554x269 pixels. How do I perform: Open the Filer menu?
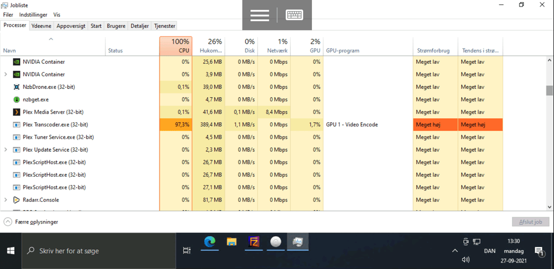pos(8,15)
